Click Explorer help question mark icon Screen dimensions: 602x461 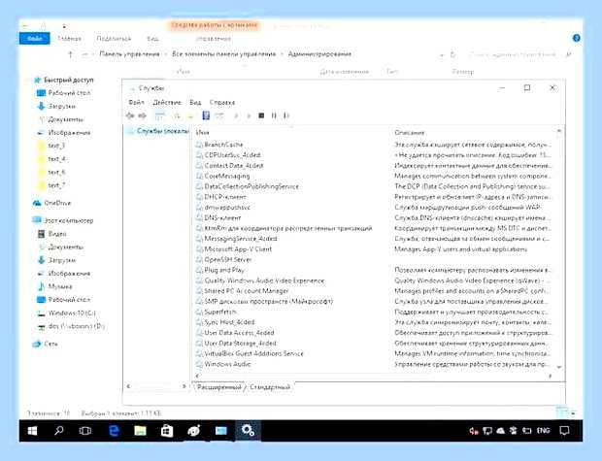(x=577, y=38)
